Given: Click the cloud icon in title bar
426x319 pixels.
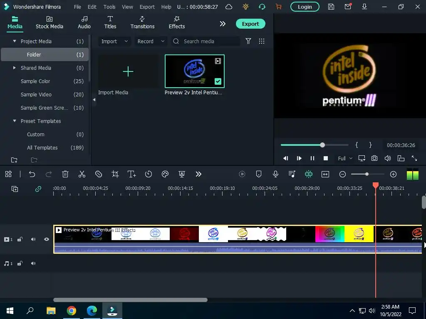Looking at the screenshot, I should (x=229, y=7).
